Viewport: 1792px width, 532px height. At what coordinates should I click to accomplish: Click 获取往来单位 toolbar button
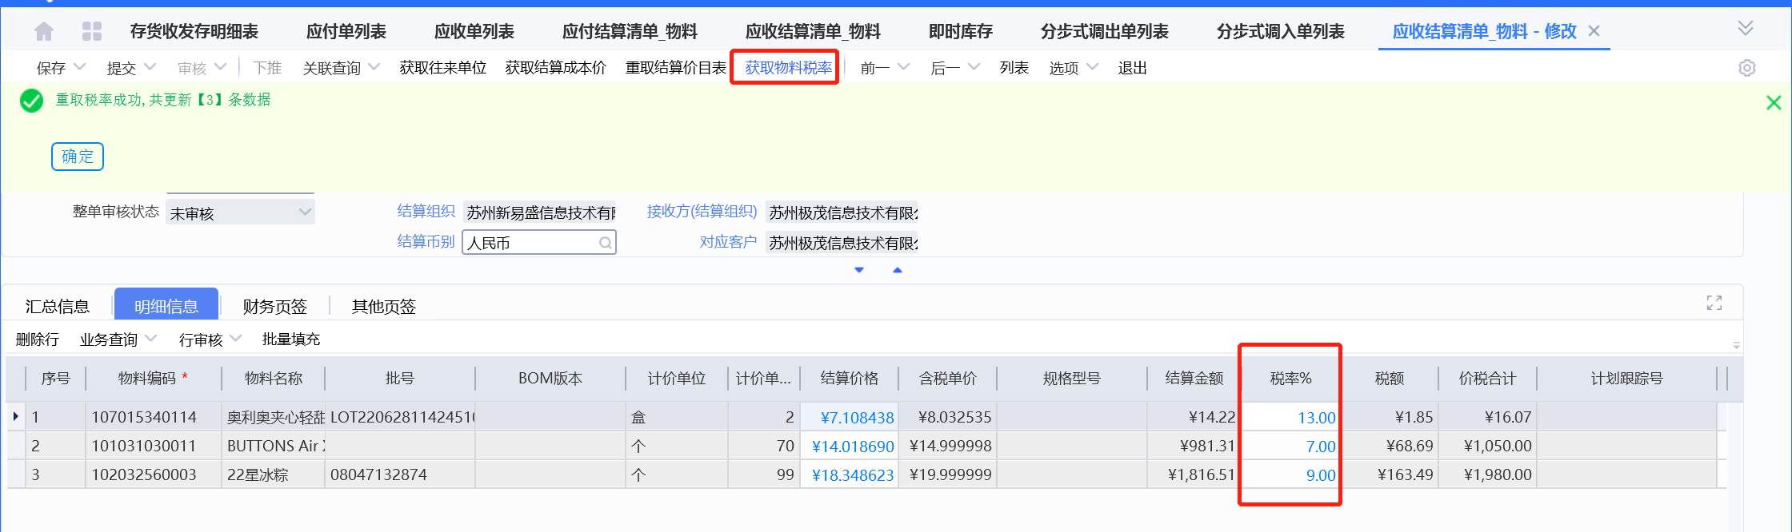[443, 68]
